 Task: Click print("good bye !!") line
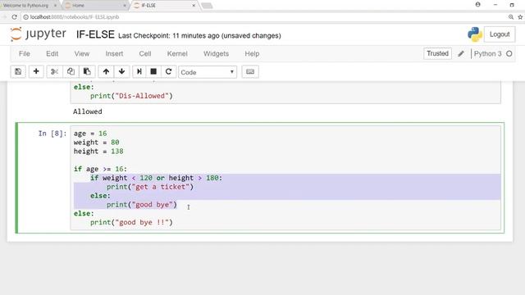(x=131, y=222)
